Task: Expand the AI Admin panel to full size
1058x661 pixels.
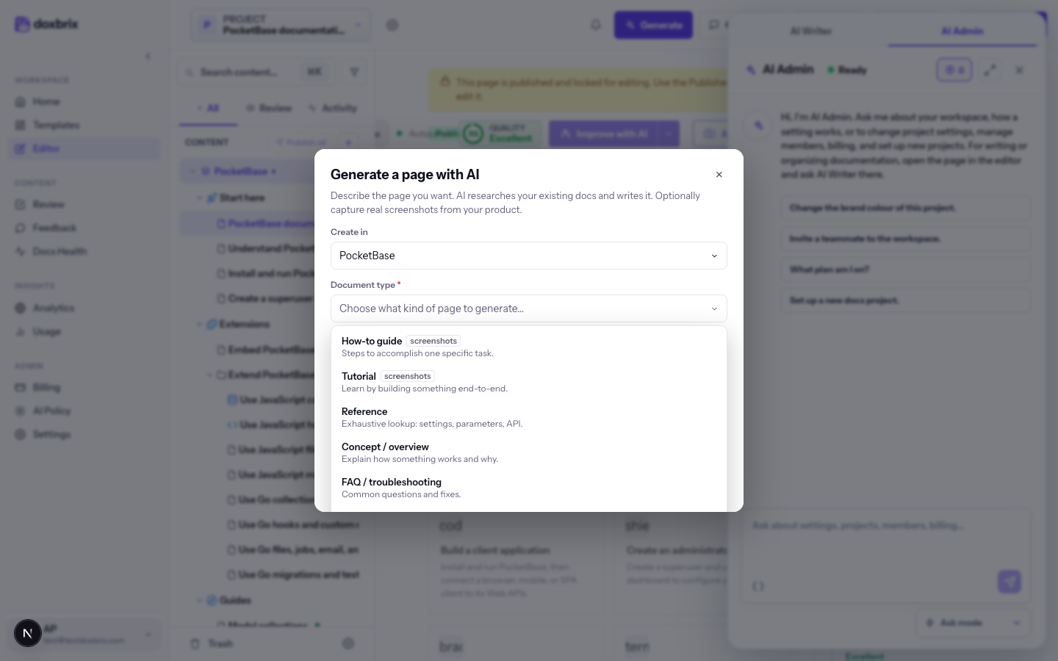Action: click(990, 70)
